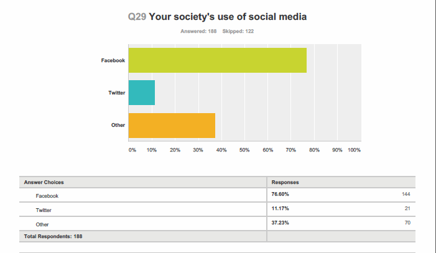Select the Facebook axis label
The height and width of the screenshot is (253, 436).
coord(113,60)
